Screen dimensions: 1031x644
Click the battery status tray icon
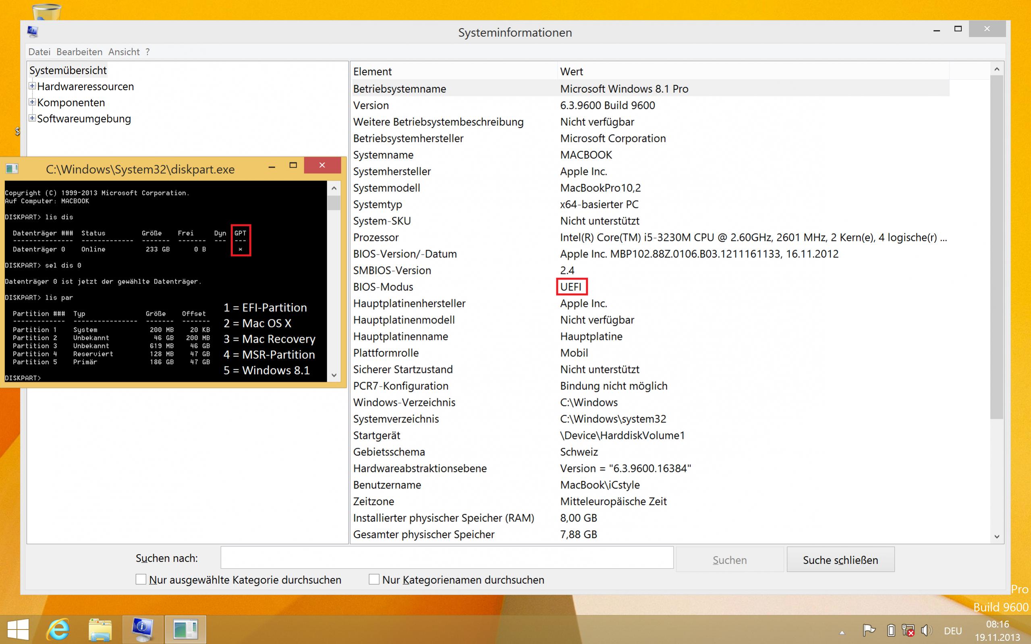[891, 630]
